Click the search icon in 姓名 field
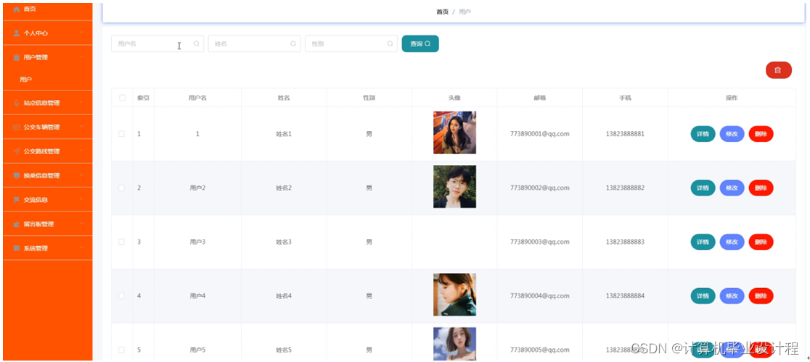 (x=293, y=44)
